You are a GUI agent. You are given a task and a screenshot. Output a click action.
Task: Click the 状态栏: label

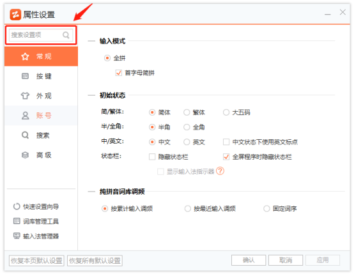111,156
